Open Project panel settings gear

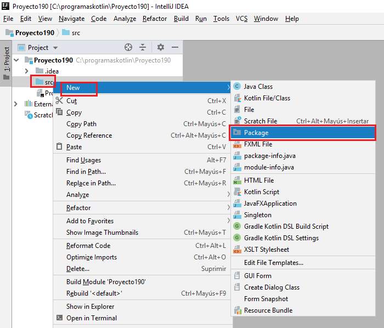coord(160,47)
